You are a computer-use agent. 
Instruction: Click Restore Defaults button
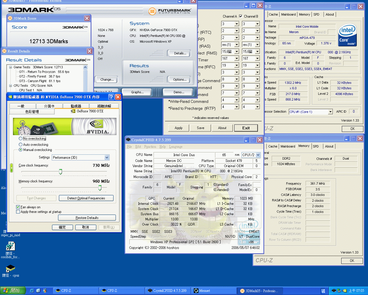[87, 218]
